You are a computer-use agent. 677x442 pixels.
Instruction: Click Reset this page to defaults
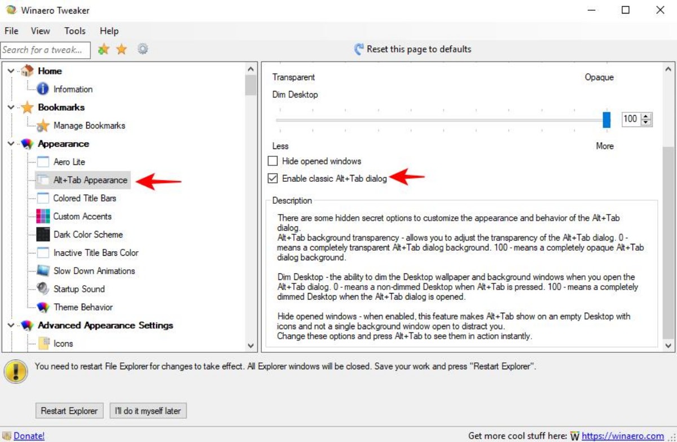419,49
